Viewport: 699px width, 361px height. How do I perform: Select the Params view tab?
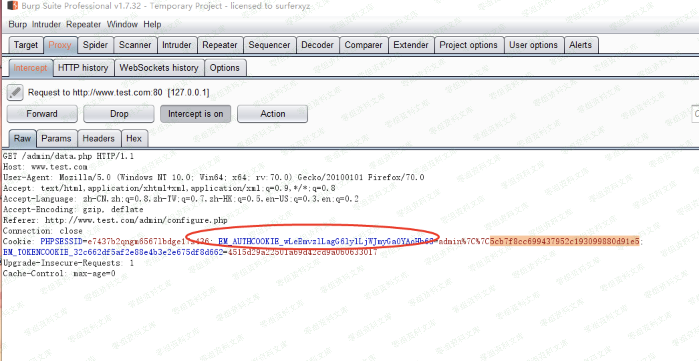(56, 138)
